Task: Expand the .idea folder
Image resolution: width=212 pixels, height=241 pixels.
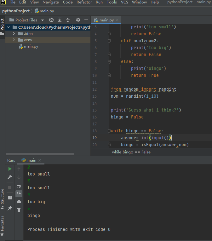Action: coord(14,34)
